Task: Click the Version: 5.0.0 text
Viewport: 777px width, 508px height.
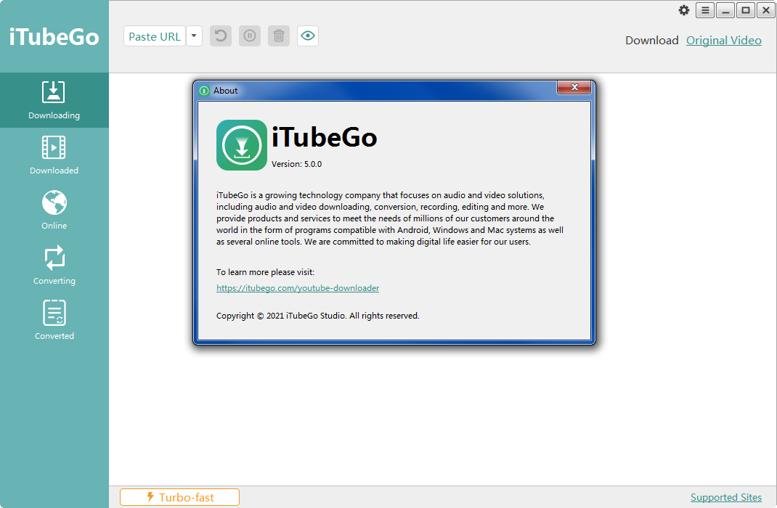Action: [296, 164]
